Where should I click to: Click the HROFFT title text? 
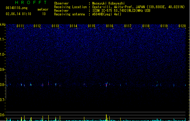tap(31, 2)
